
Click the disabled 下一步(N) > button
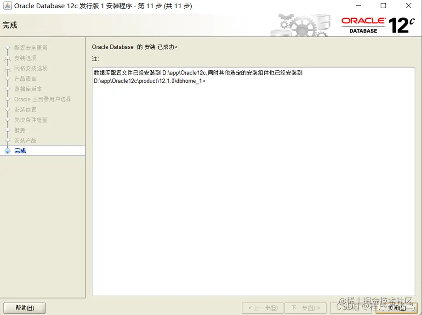click(305, 308)
